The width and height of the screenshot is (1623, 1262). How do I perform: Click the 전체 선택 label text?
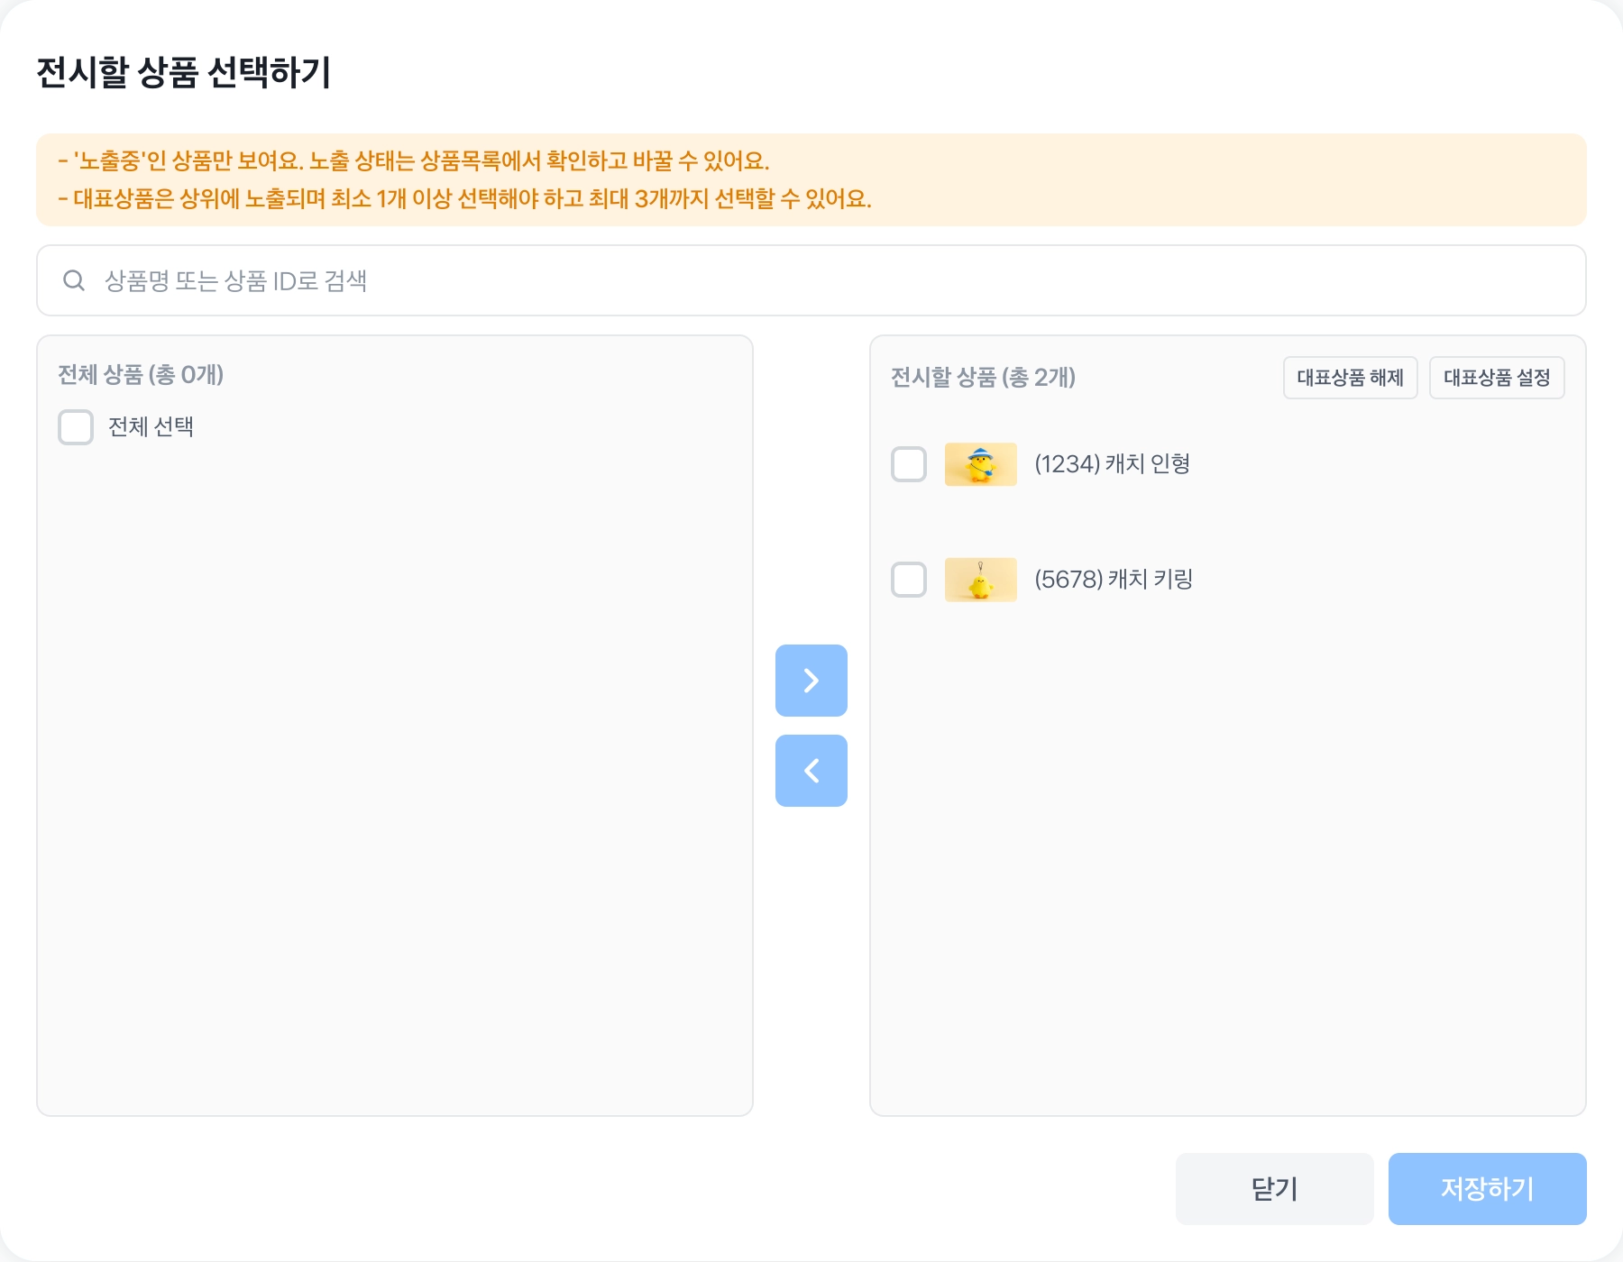(151, 427)
